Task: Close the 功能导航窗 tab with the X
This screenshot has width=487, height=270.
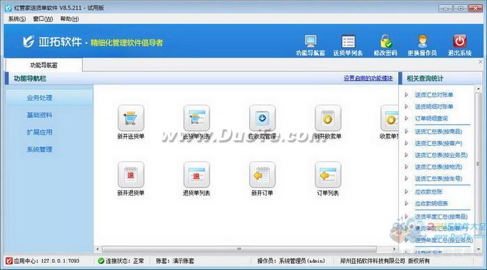Action: (481, 62)
